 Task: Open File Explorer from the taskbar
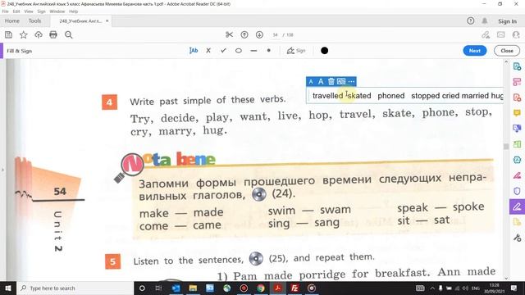[x=193, y=288]
